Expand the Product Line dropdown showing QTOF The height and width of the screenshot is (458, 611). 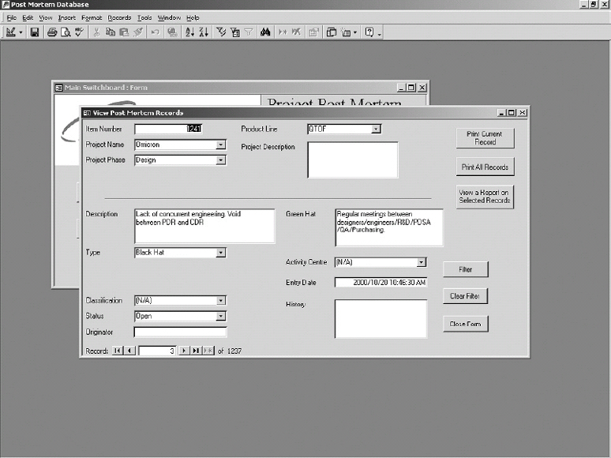[376, 129]
